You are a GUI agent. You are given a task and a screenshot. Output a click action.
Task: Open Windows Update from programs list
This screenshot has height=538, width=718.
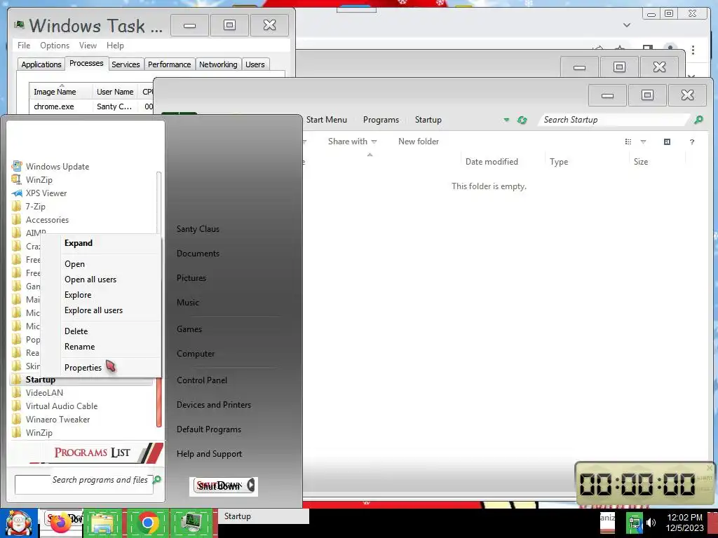pyautogui.click(x=50, y=167)
